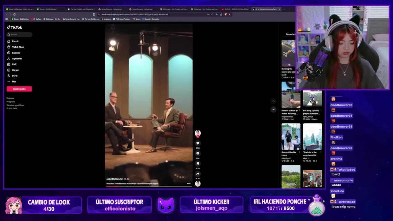
Task: Follow the creator with the plus button
Action: 197,136
